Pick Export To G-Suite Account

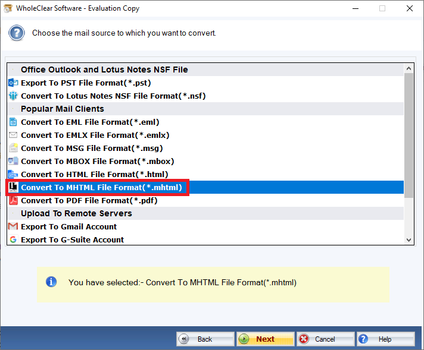[72, 239]
